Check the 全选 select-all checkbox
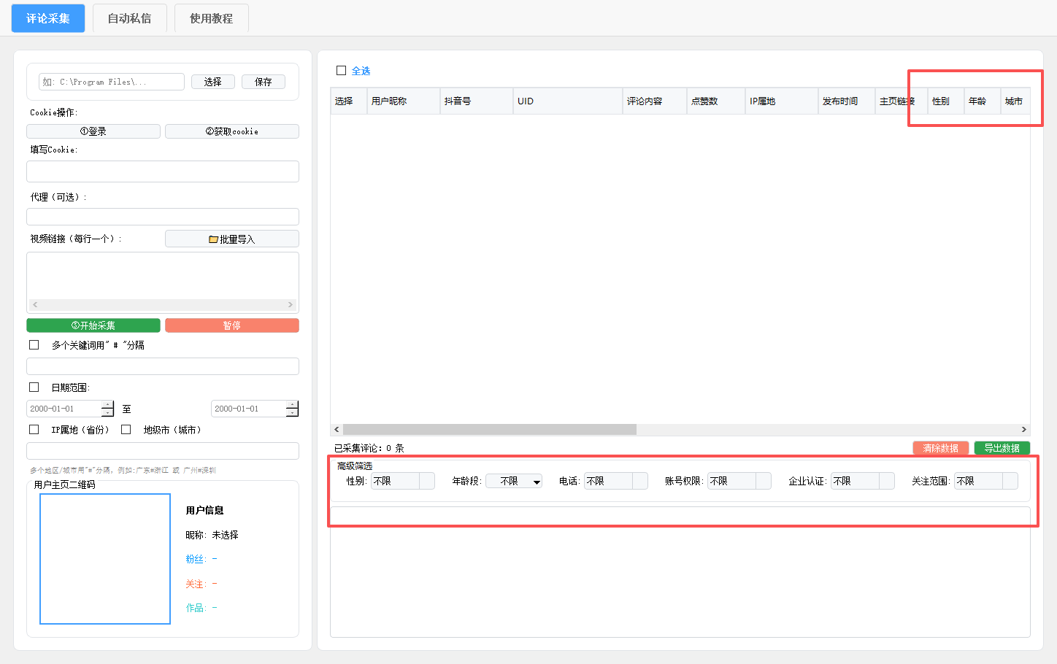This screenshot has width=1057, height=664. click(341, 71)
